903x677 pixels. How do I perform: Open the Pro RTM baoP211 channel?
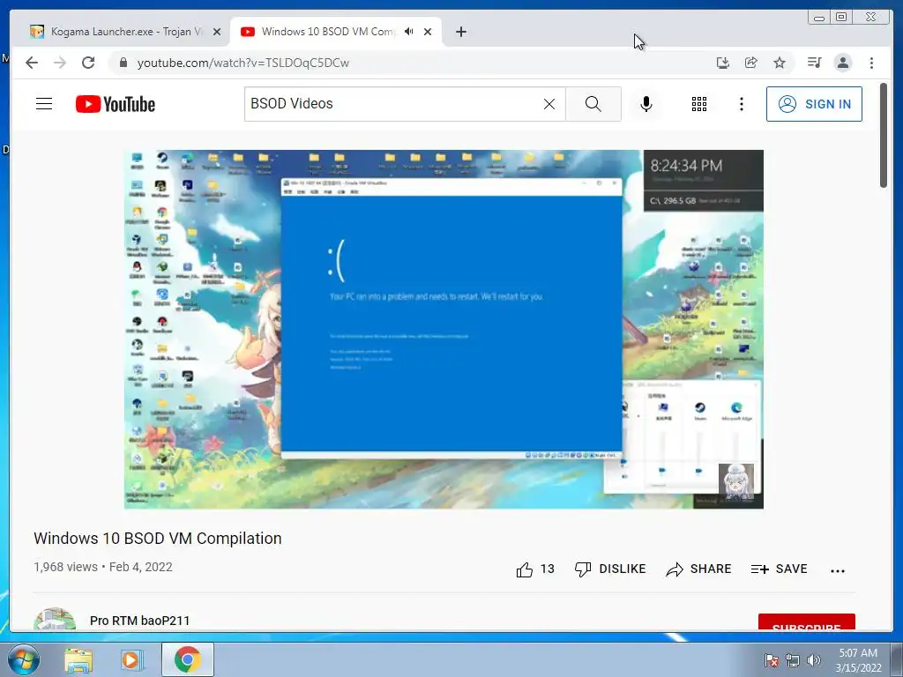click(x=140, y=621)
